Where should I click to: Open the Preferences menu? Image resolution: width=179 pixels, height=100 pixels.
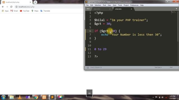coord(134,5)
